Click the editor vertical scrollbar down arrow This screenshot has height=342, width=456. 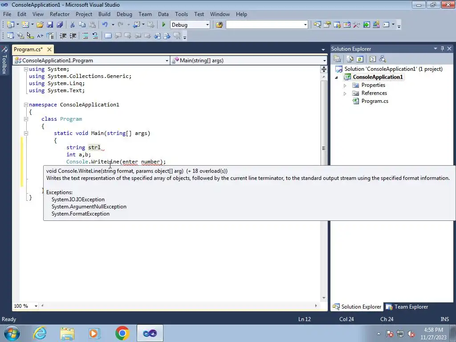click(324, 298)
